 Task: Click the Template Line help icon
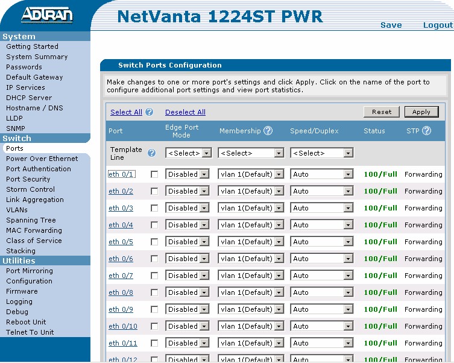tap(151, 153)
